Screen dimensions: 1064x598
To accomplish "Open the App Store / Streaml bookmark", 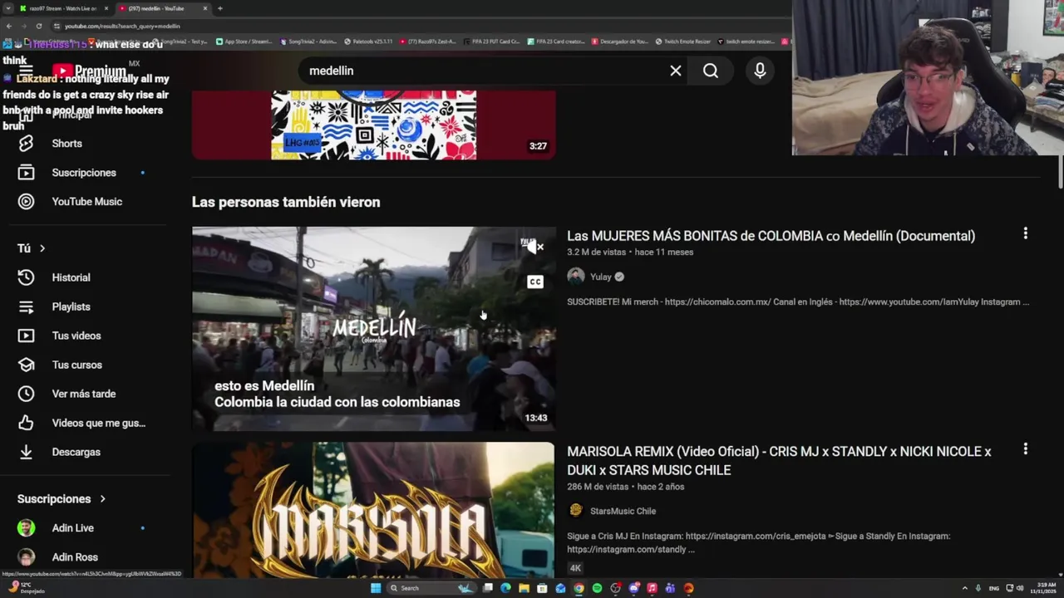I will coord(244,42).
